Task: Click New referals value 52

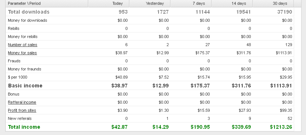Action: tap(290, 118)
